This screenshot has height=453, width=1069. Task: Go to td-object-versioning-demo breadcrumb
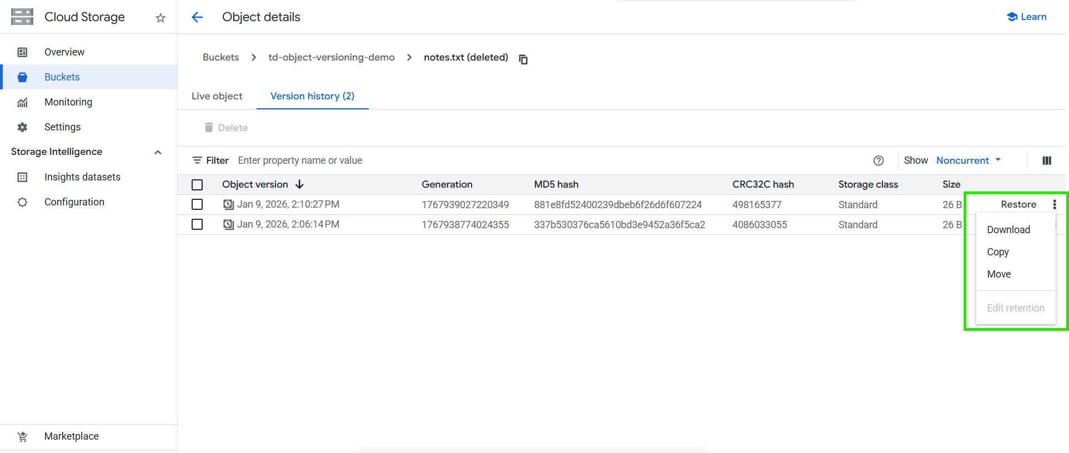332,57
